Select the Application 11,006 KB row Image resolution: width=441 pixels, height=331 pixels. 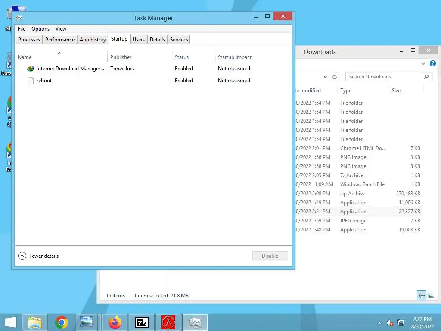tap(359, 203)
